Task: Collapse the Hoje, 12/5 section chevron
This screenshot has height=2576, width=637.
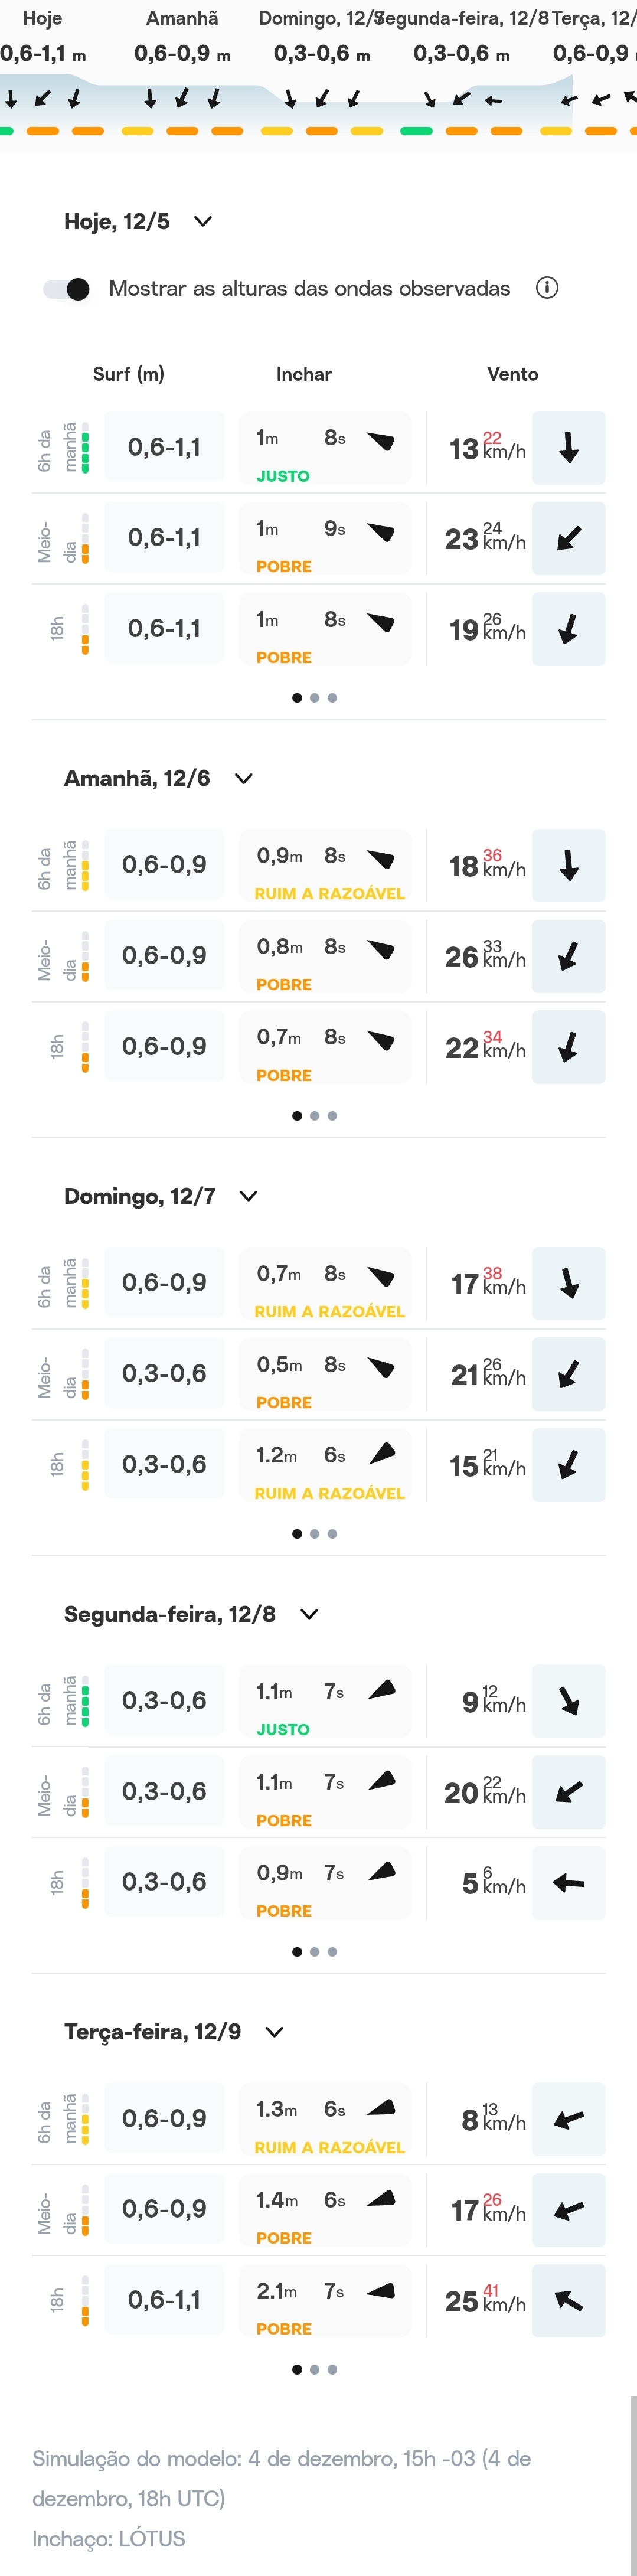Action: (203, 221)
